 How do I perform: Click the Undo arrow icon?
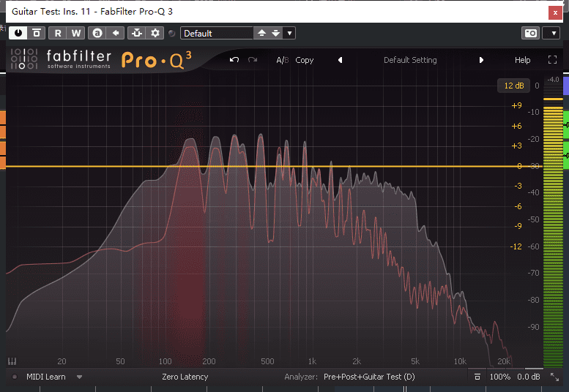(234, 60)
